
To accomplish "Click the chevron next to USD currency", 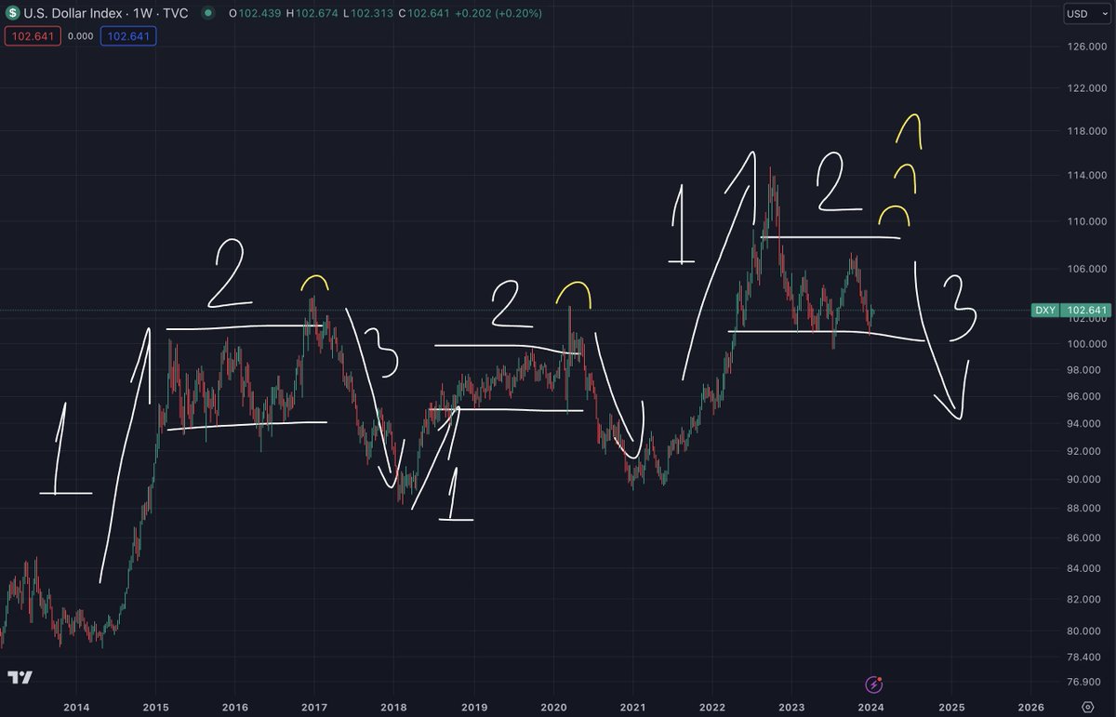I will [x=1106, y=14].
